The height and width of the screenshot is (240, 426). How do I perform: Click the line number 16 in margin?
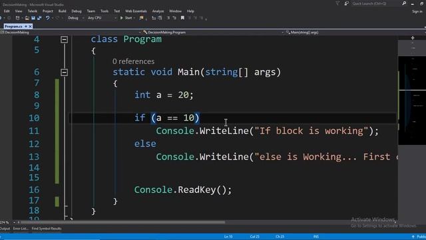tap(34, 189)
